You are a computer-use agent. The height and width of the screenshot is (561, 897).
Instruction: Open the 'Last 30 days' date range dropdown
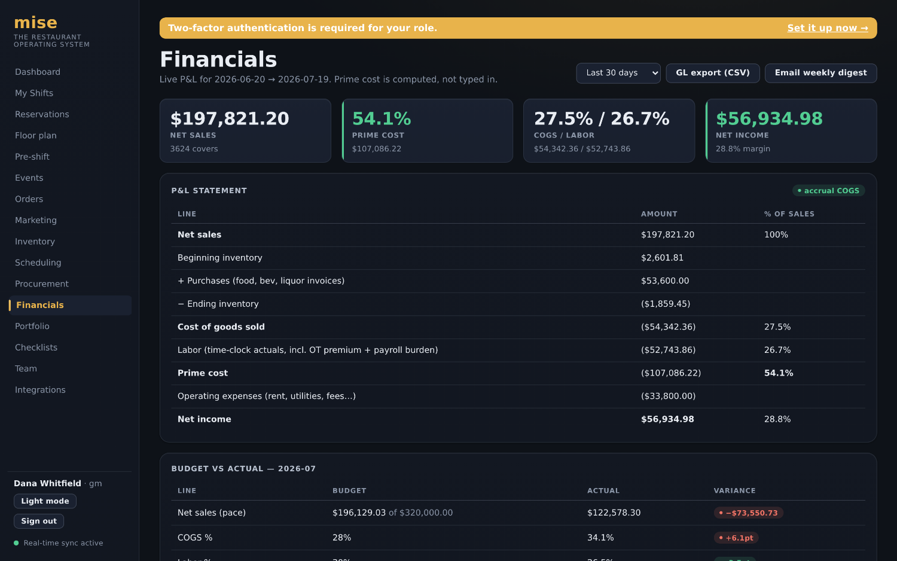point(618,73)
